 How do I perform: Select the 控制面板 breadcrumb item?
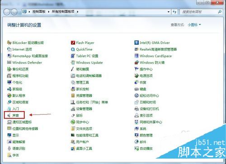pos(39,12)
